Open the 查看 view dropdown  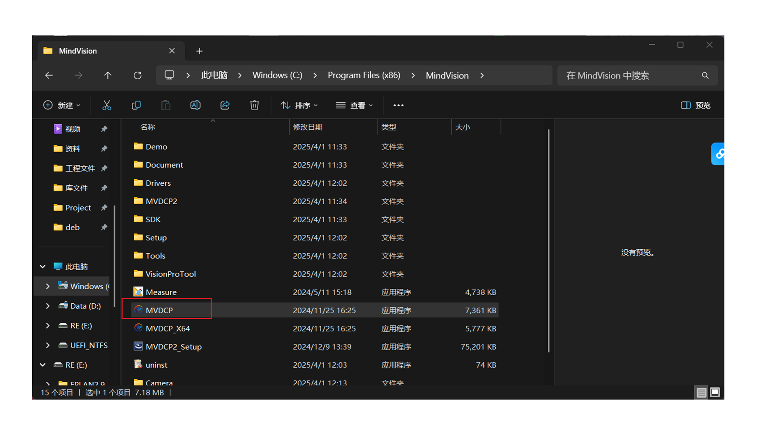click(354, 105)
